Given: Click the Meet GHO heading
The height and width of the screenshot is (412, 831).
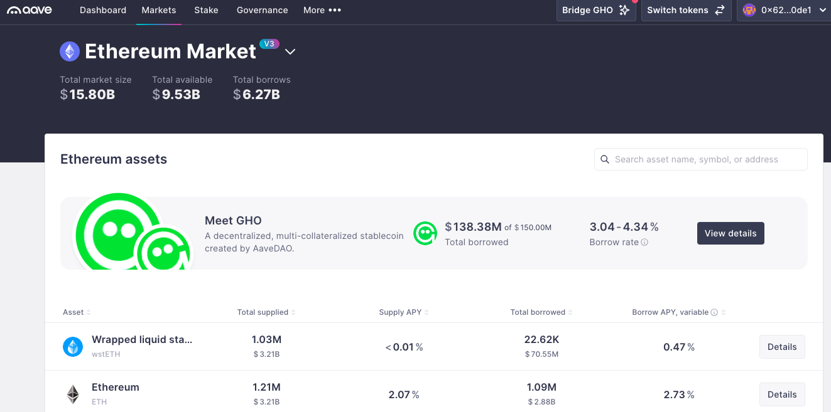Looking at the screenshot, I should 233,221.
